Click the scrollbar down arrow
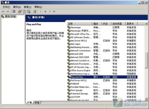The image size is (149, 109). pyautogui.click(x=146, y=99)
